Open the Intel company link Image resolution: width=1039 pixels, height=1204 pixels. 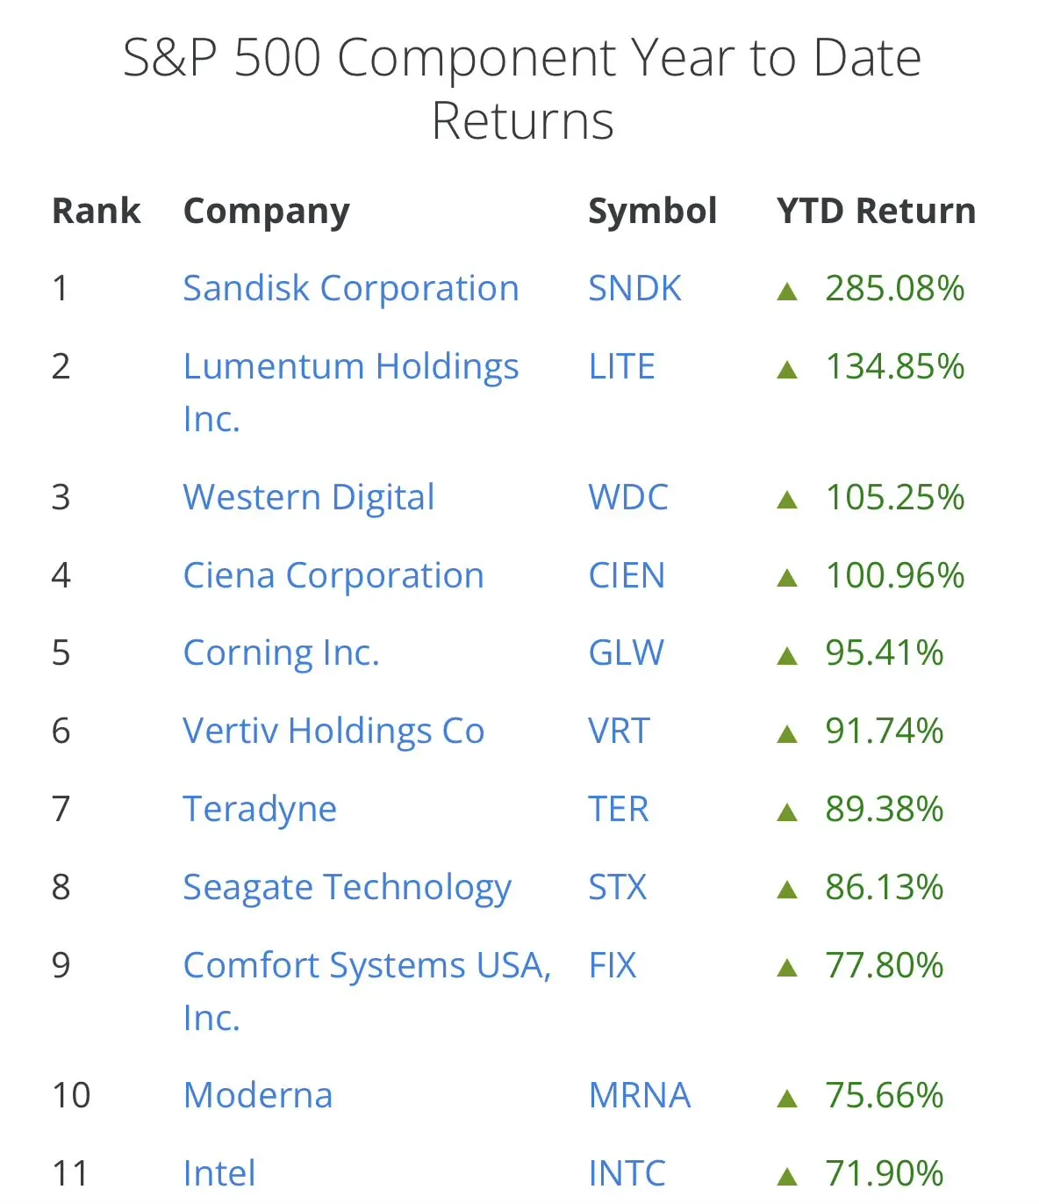tap(219, 1173)
